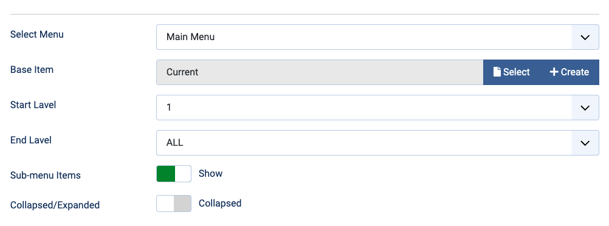The image size is (609, 226).
Task: Click the "Collapsed" label beside the grey switch
Action: (x=220, y=203)
